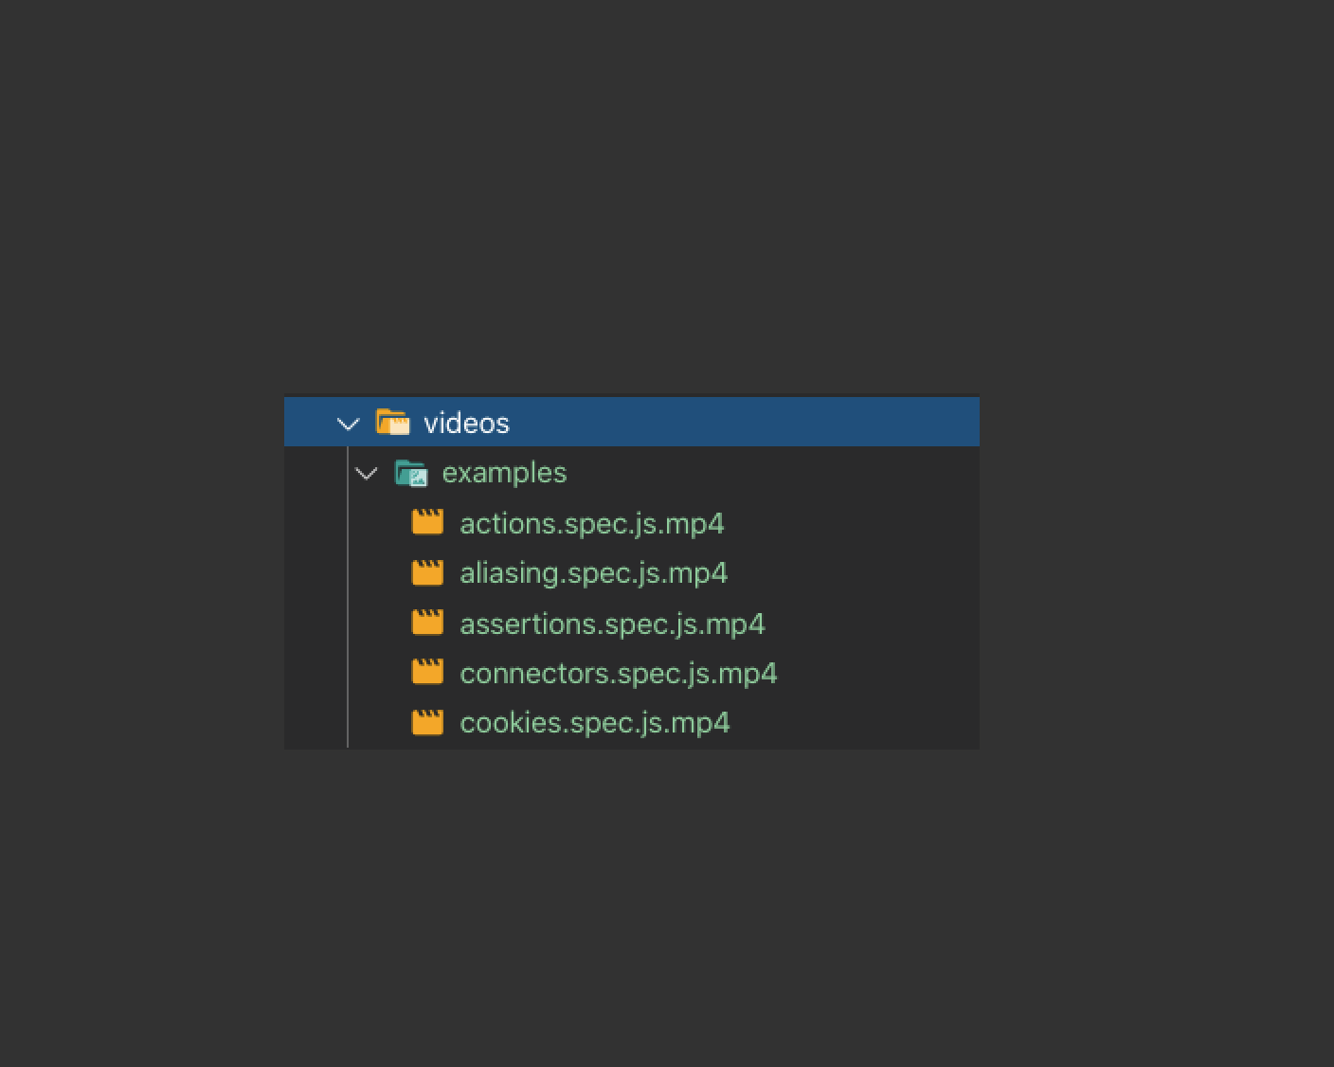
Task: Click blank row area right of actions.spec.js.mp4
Action: pos(853,523)
